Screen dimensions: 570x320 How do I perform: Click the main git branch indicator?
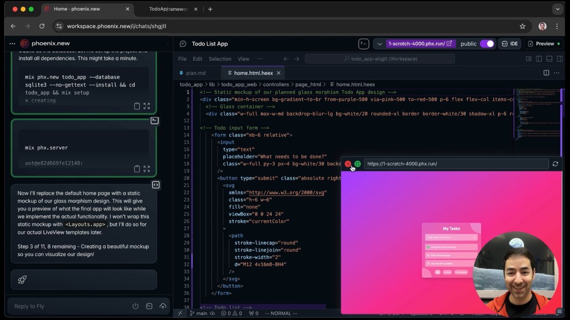pos(199,313)
